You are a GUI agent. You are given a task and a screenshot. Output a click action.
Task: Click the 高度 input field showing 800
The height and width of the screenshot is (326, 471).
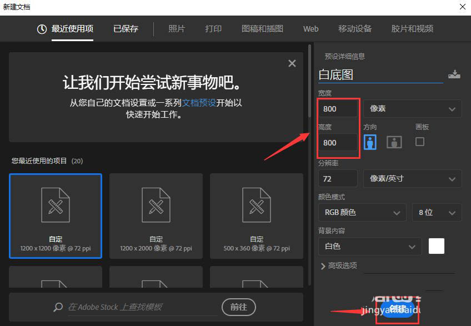(x=338, y=142)
